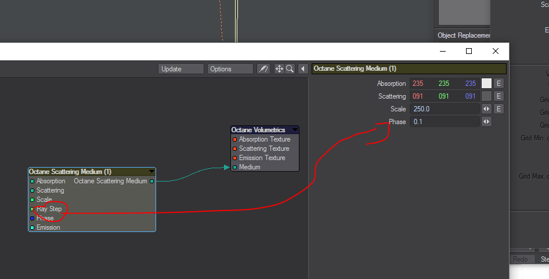549x279 pixels.
Task: Select the Octane Scattering Medium (1) node title
Action: click(70, 172)
